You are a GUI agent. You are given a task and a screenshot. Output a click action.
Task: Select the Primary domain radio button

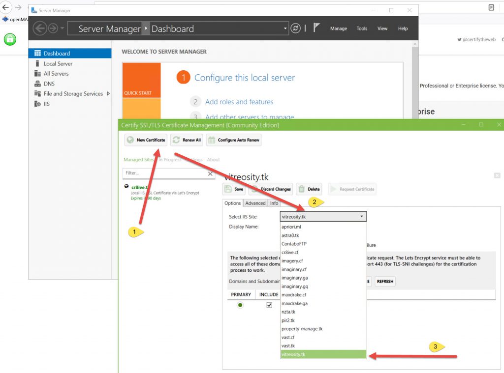(x=240, y=305)
